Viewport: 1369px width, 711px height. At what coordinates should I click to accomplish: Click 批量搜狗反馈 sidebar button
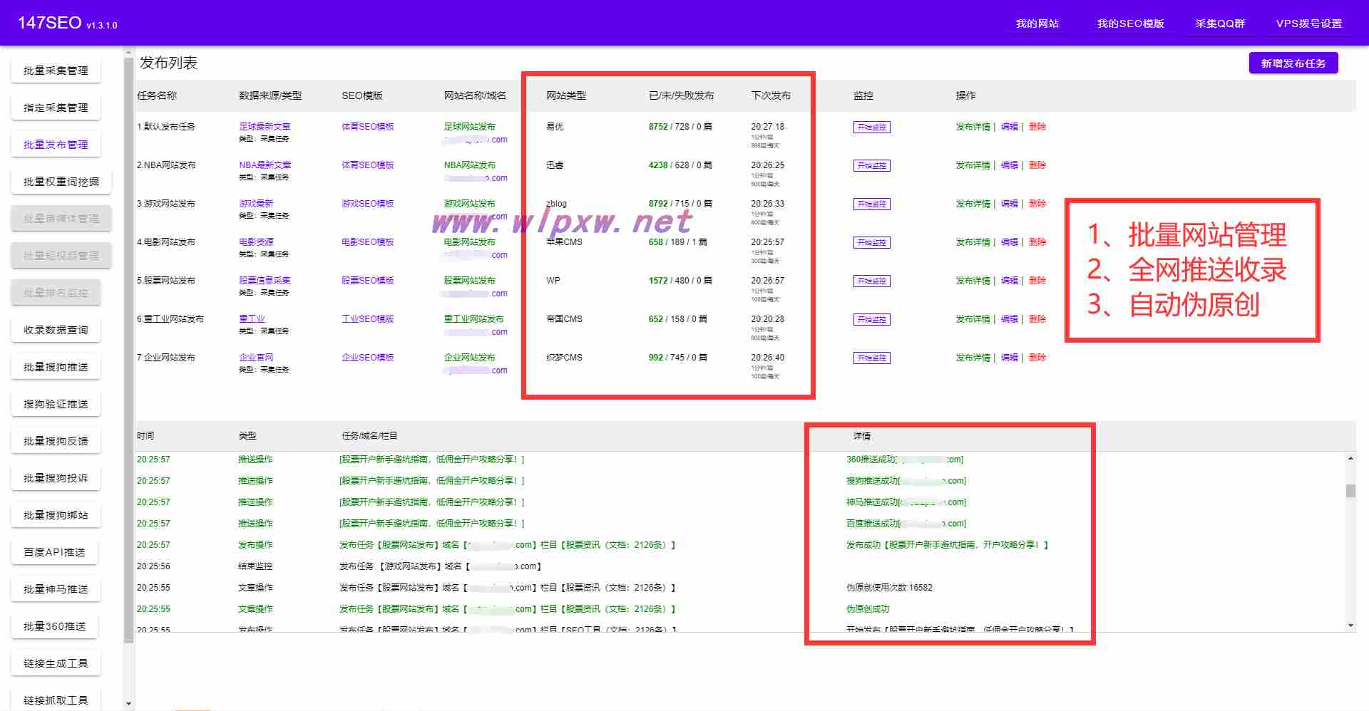point(56,441)
